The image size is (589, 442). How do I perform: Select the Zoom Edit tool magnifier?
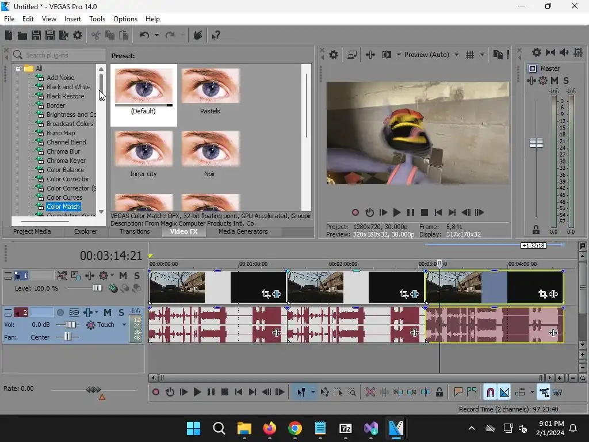point(352,393)
